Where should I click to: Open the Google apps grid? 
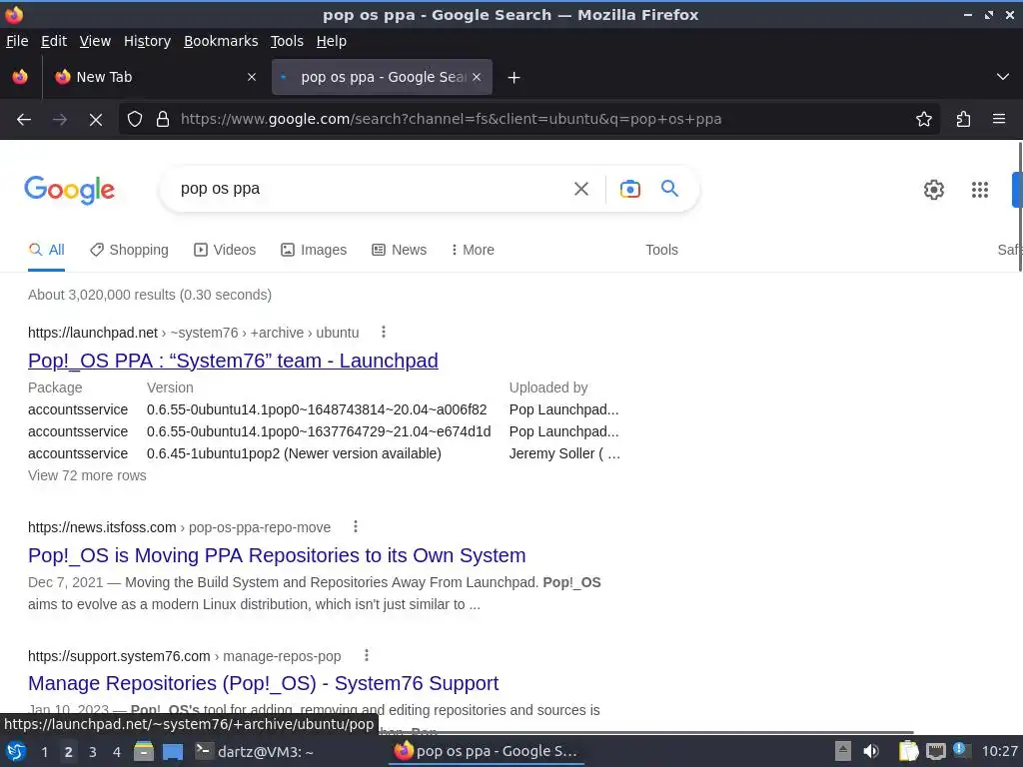click(980, 190)
